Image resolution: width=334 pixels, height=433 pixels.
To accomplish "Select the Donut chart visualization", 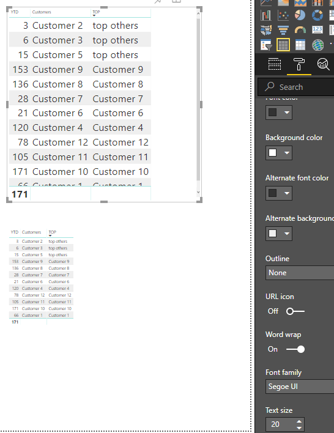I will click(x=317, y=15).
